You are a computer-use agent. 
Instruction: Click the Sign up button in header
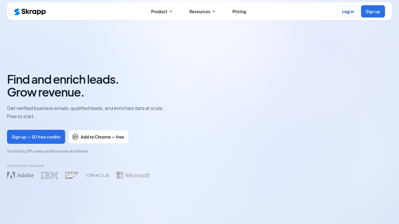click(x=373, y=12)
